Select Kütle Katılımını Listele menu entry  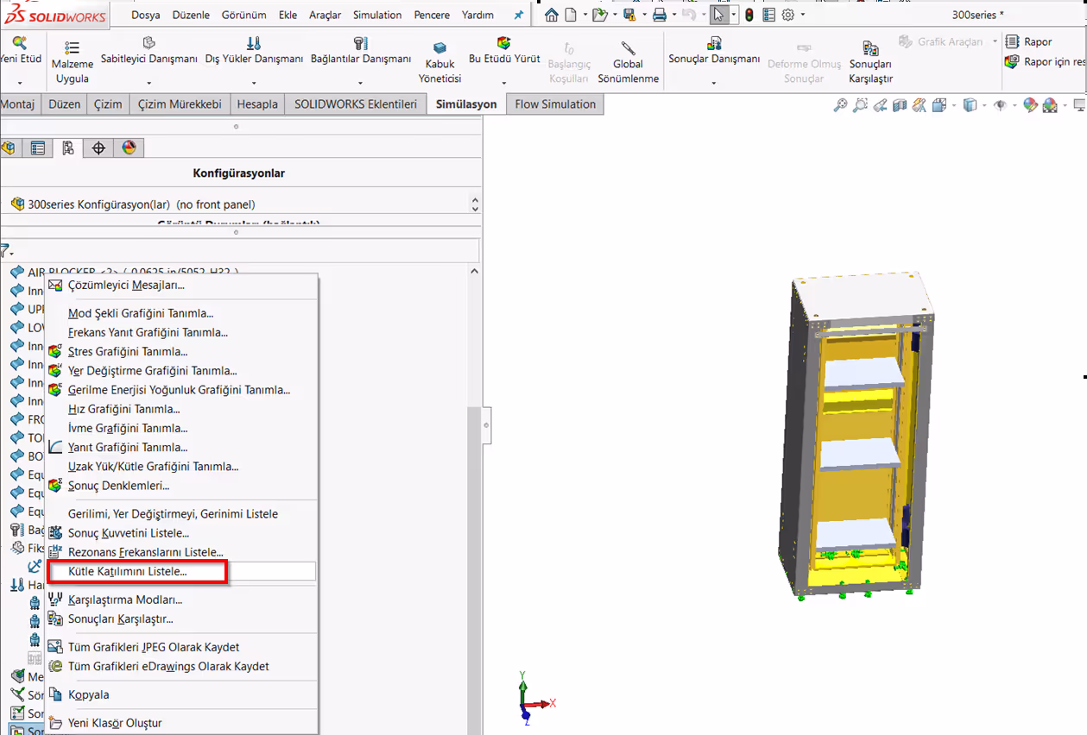(183, 571)
